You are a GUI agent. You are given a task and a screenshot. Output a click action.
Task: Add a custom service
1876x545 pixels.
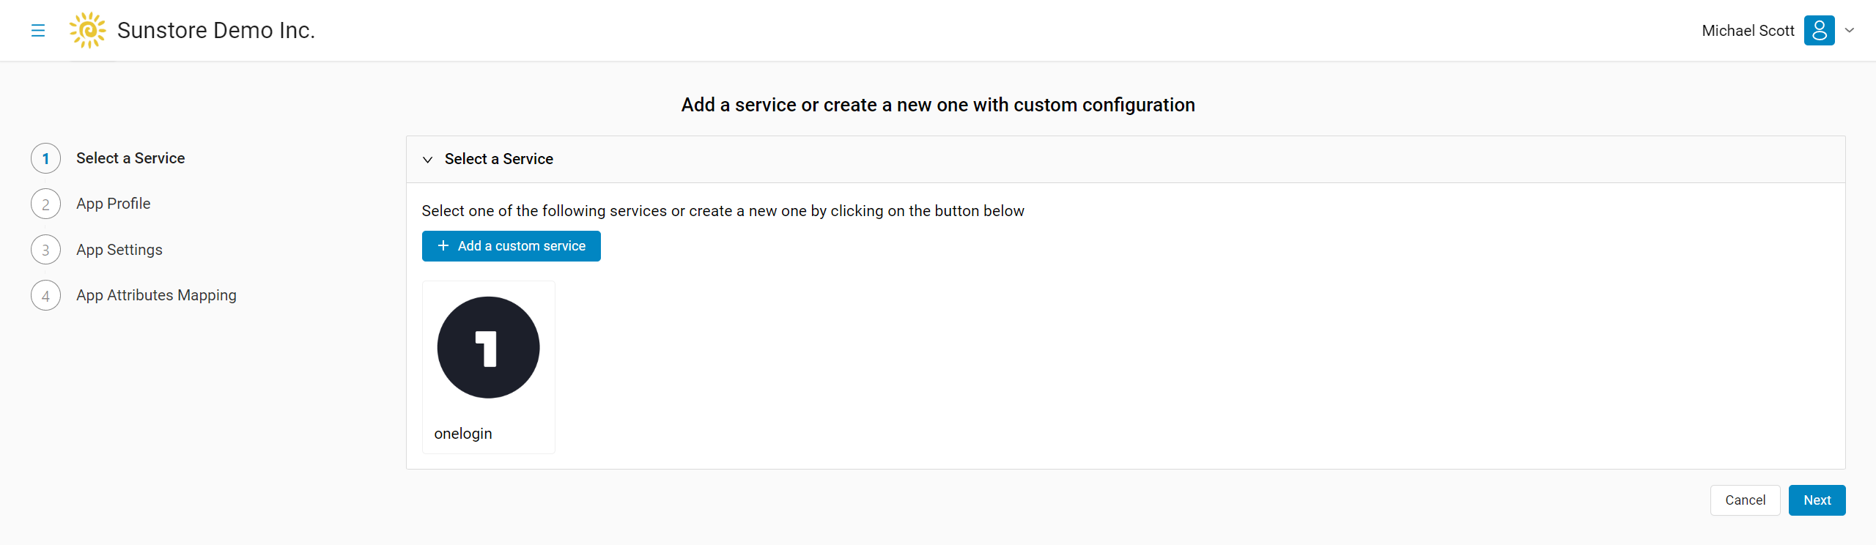512,246
